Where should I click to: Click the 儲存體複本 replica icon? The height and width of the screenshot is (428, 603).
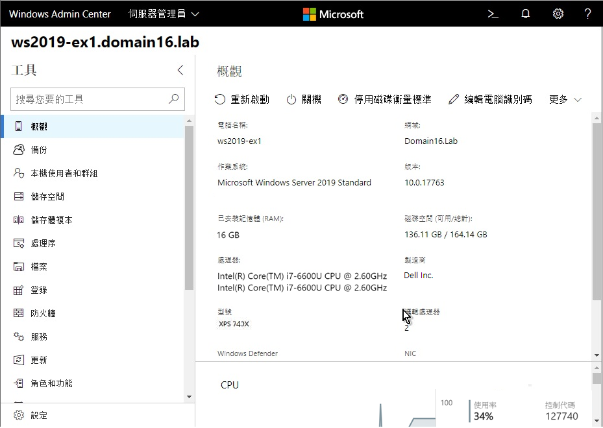point(18,220)
